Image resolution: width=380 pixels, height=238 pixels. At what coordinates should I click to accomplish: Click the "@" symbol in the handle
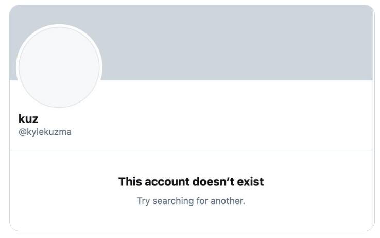22,132
